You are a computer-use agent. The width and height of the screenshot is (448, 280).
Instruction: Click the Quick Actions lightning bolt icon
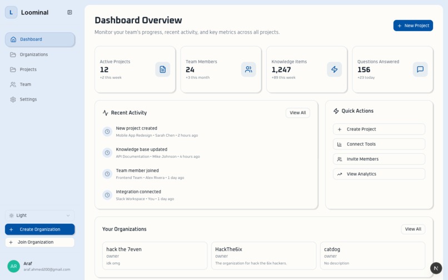point(336,111)
